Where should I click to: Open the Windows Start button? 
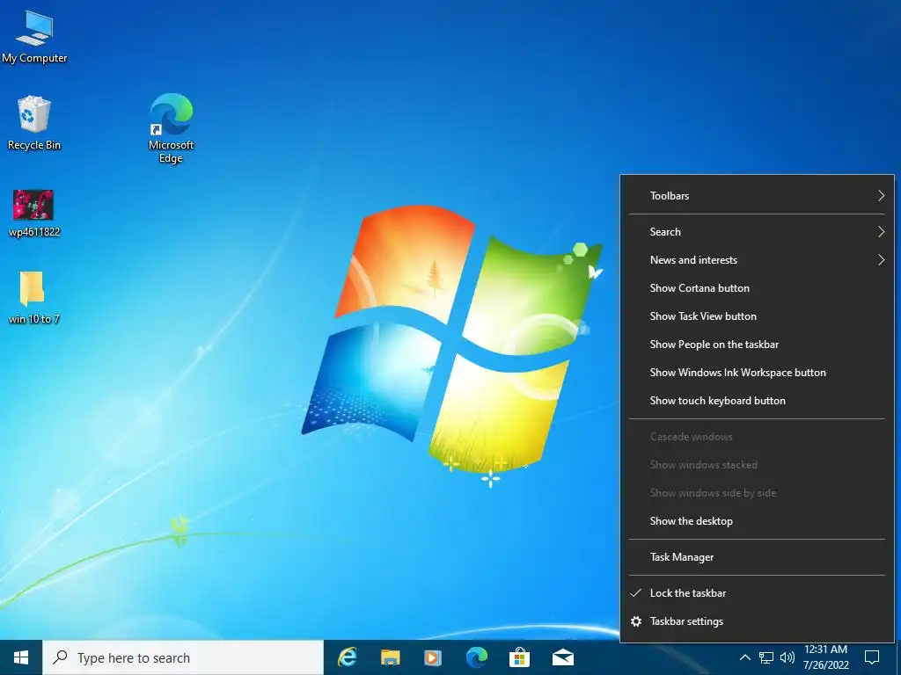pos(21,657)
